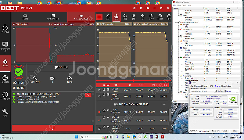Image resolution: width=244 pixels, height=140 pixels.
Task: Click the taskbar search box
Action: tap(94, 137)
